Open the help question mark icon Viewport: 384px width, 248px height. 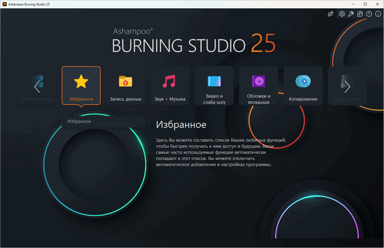tap(369, 14)
